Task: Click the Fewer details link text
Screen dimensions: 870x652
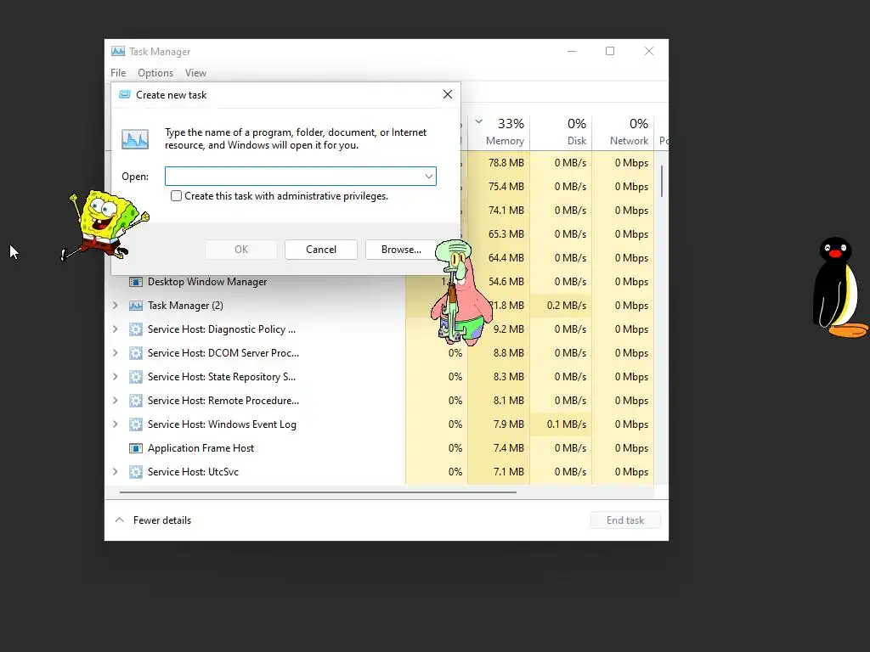Action: click(x=162, y=520)
